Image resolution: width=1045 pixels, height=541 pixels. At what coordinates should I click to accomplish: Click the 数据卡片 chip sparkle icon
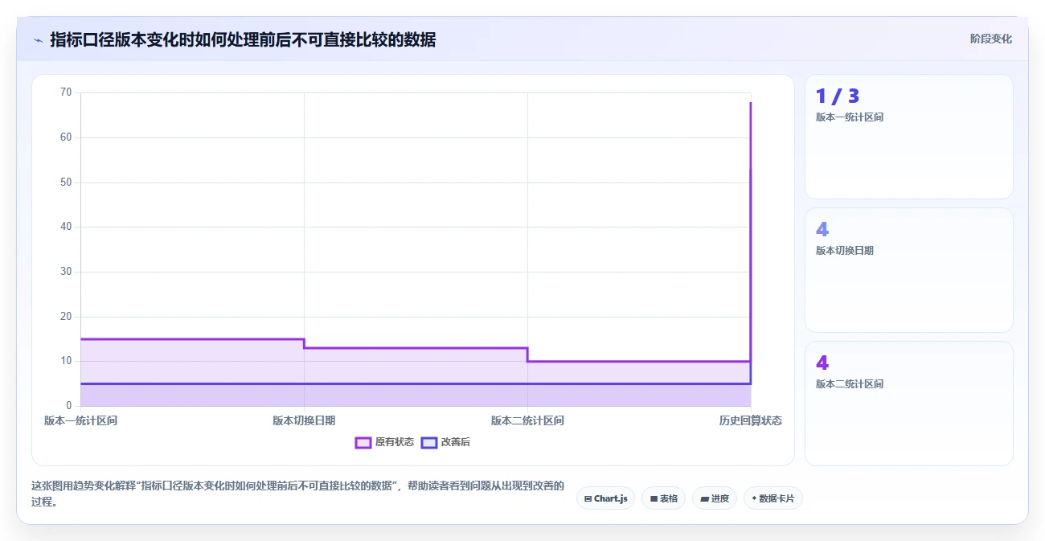pos(754,498)
